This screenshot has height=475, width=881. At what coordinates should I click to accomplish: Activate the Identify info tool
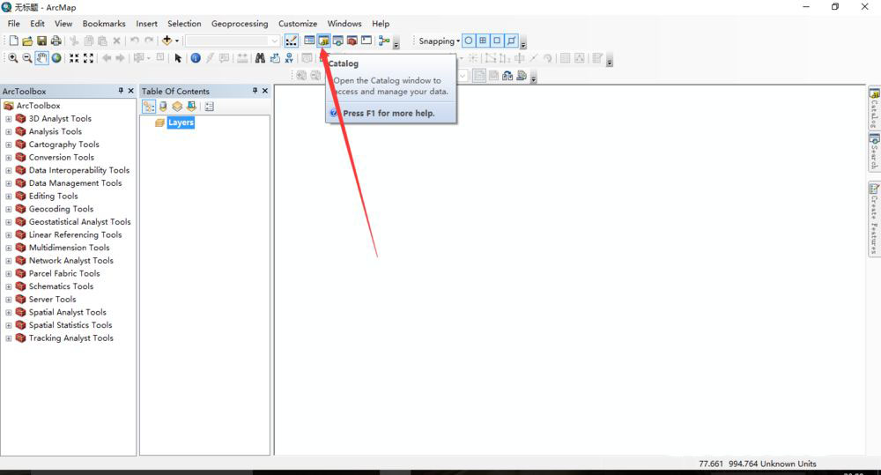[x=196, y=58]
